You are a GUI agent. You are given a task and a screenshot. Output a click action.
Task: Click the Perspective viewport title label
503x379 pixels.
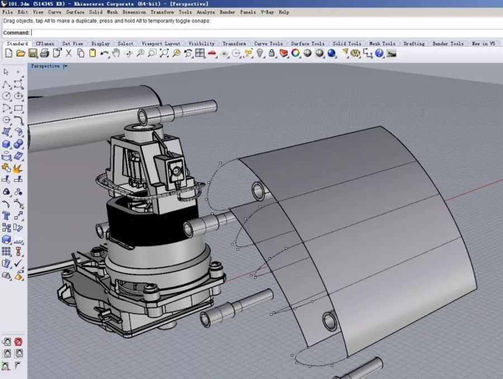tap(45, 66)
